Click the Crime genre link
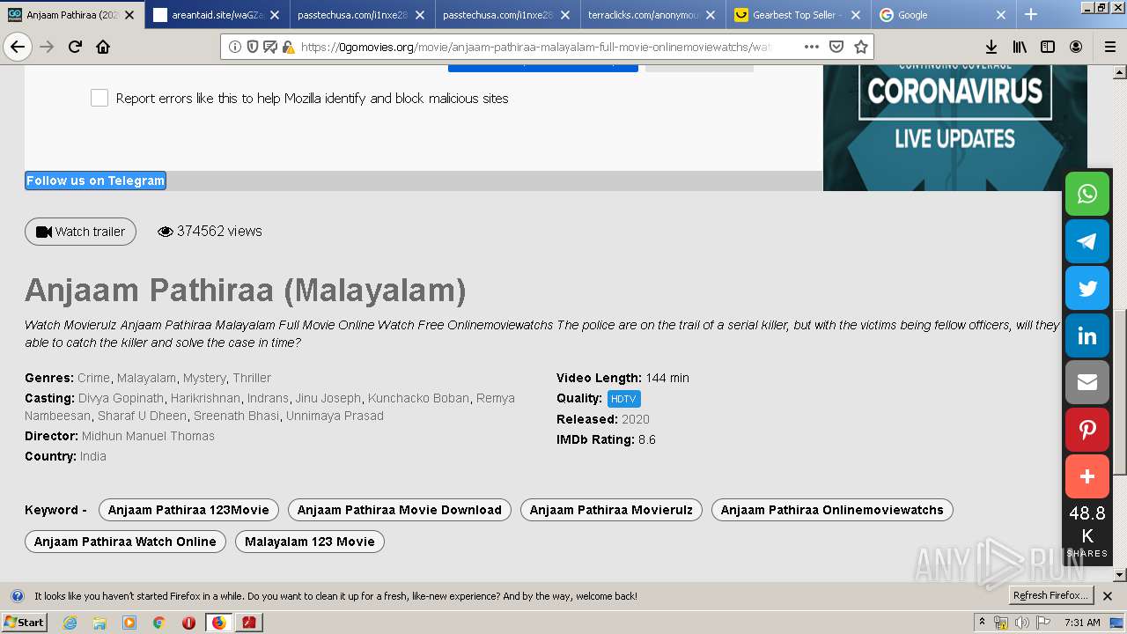Viewport: 1127px width, 634px height. pos(93,378)
